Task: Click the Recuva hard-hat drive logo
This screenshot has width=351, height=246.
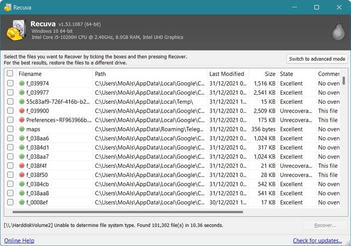Action: 16,30
